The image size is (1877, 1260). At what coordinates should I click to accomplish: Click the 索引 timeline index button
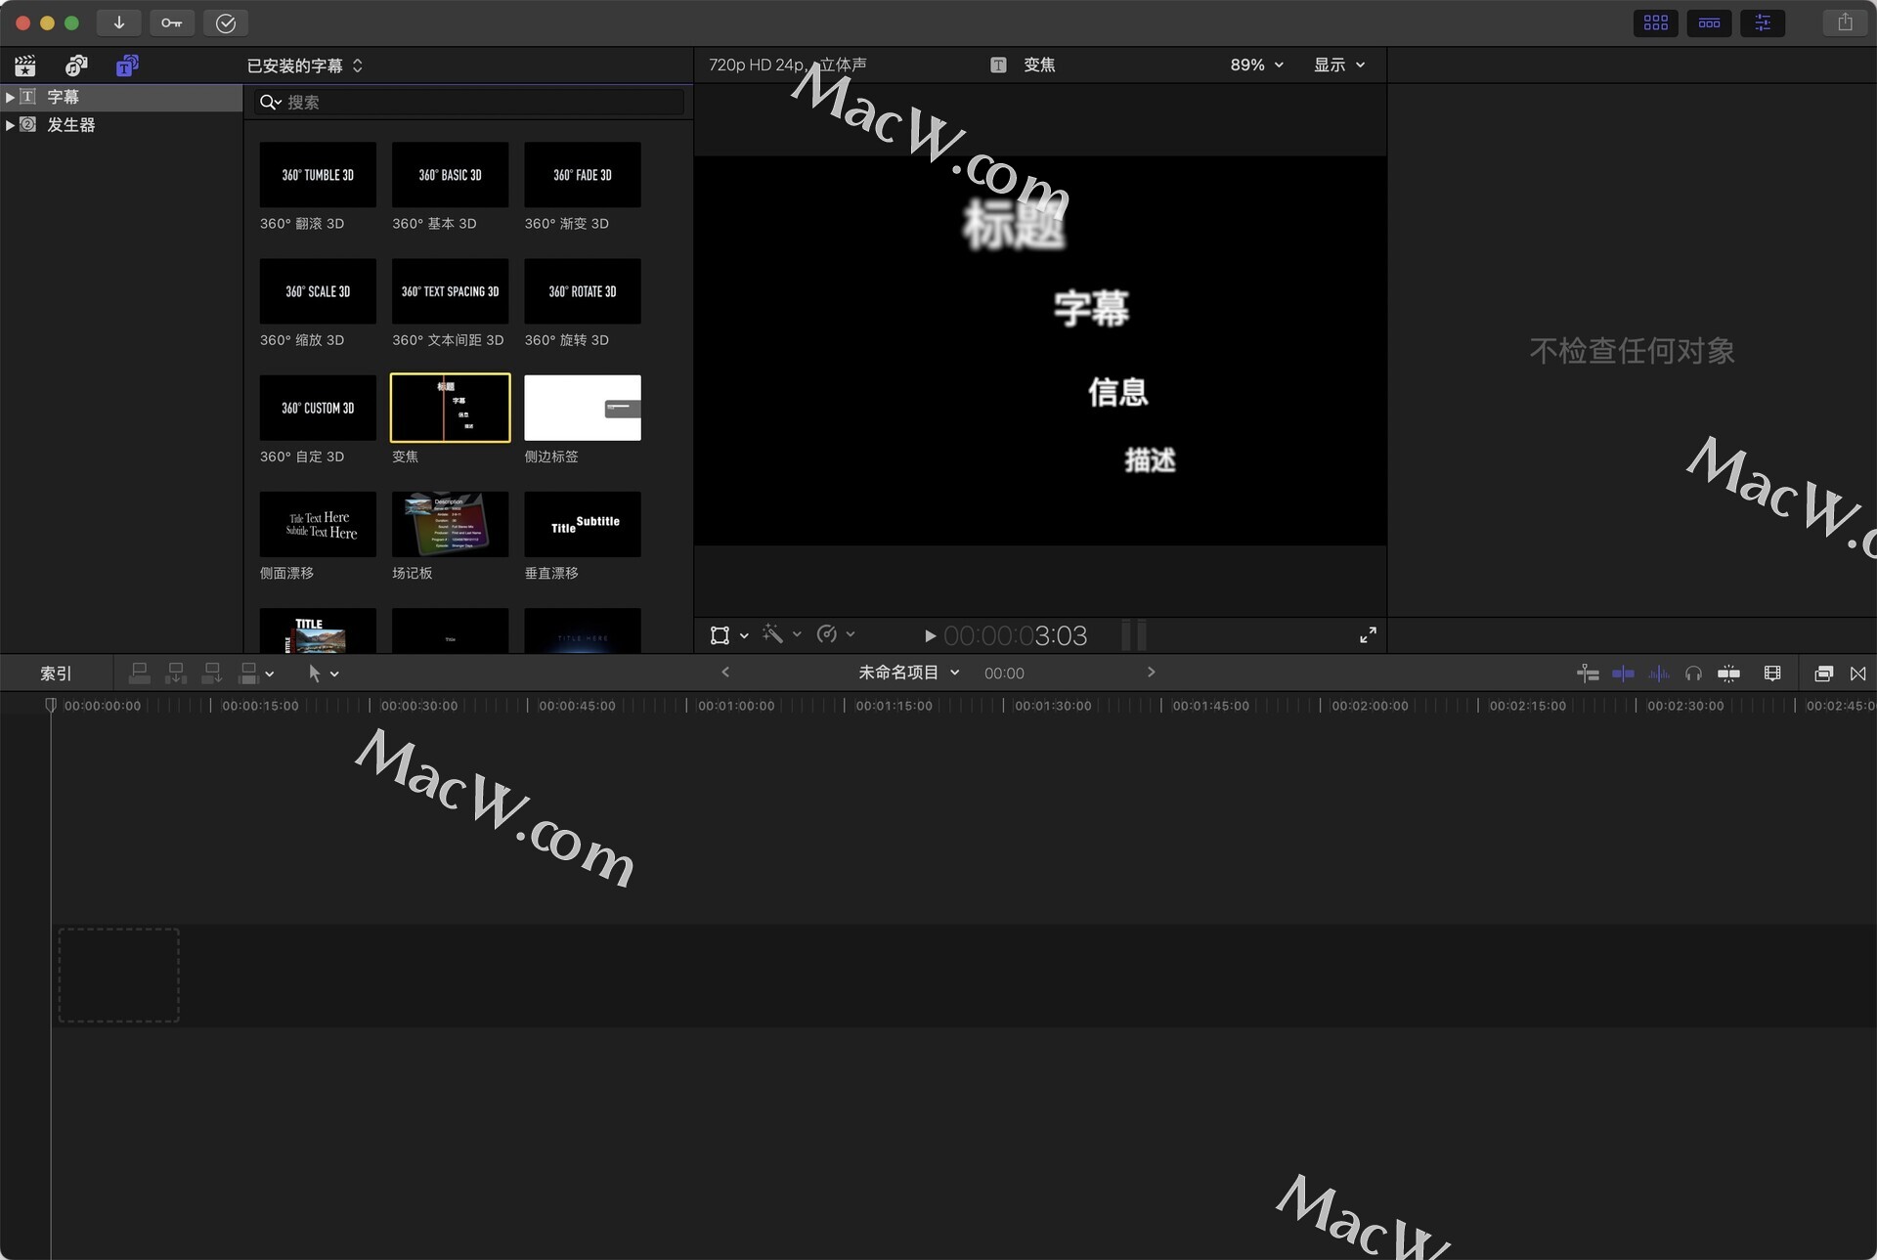click(x=56, y=673)
